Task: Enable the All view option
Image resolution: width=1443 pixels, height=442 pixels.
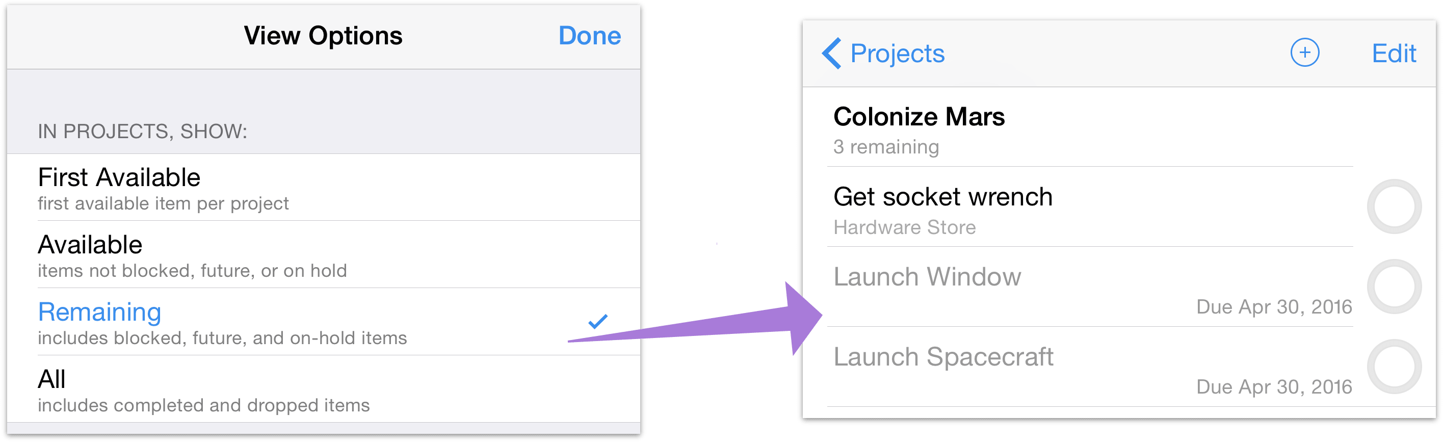Action: click(x=51, y=379)
